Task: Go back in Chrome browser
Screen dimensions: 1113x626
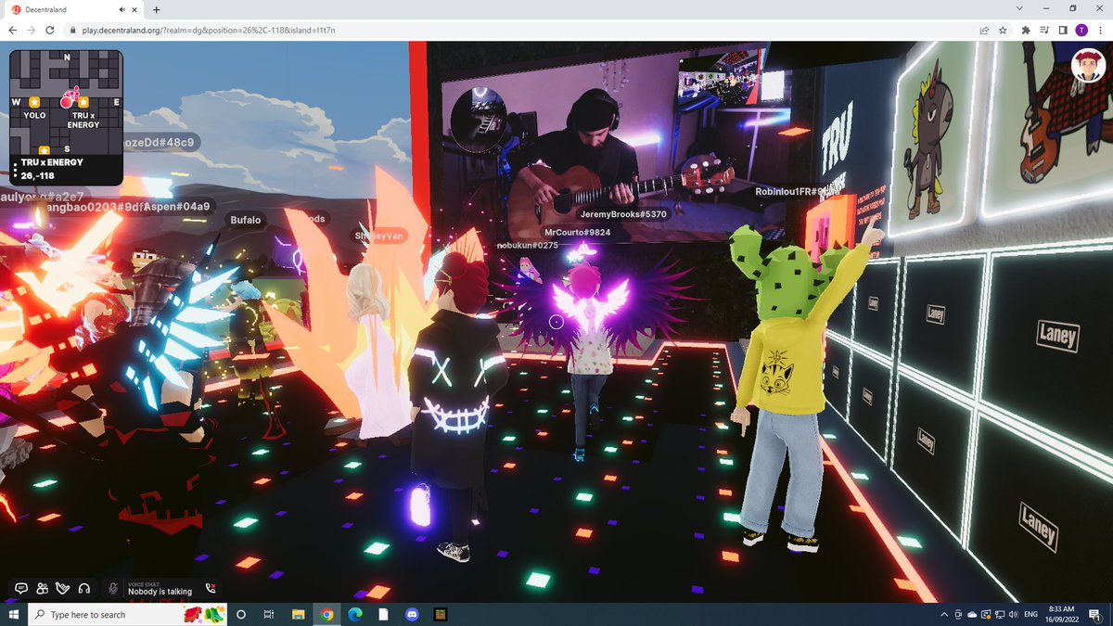Action: [13, 30]
